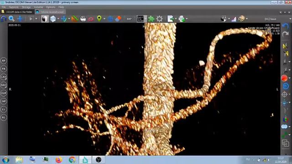This screenshot has height=164, width=292.
Task: Open the Options menu
Action: point(51,7)
